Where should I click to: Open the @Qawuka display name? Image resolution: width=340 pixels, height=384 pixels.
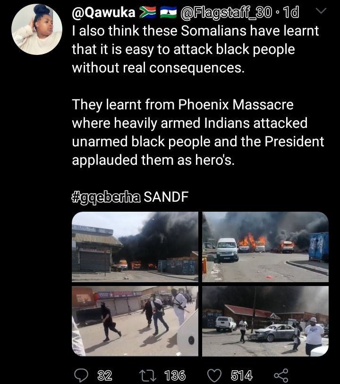[x=103, y=12]
